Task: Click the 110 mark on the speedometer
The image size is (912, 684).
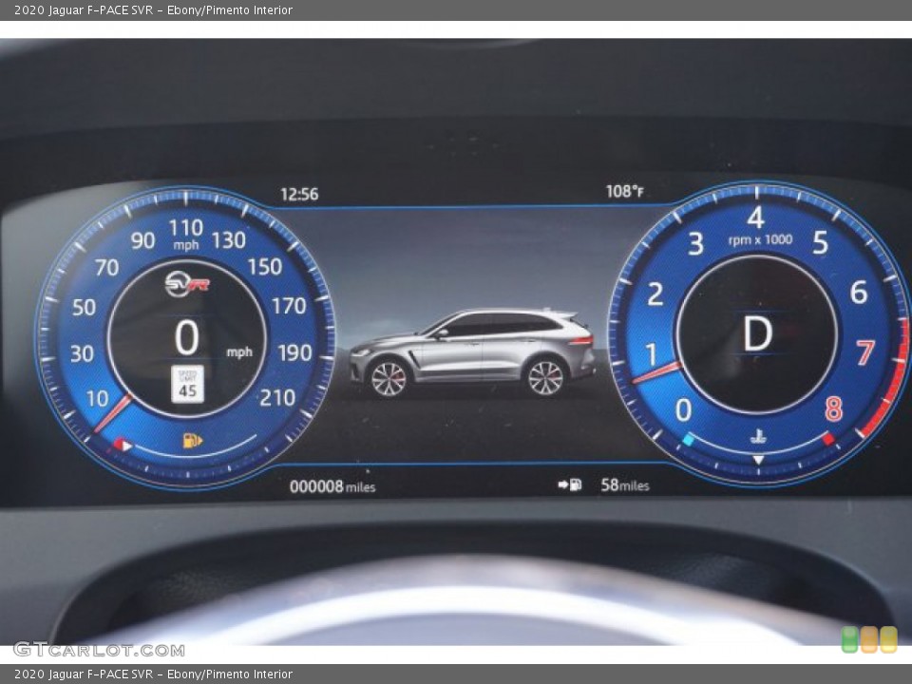Action: (x=185, y=227)
